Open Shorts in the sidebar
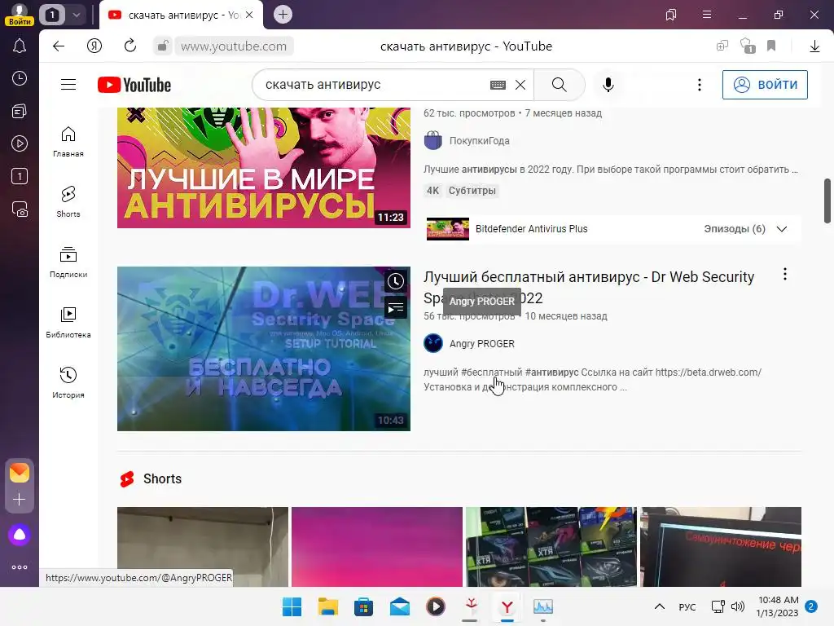 point(68,202)
